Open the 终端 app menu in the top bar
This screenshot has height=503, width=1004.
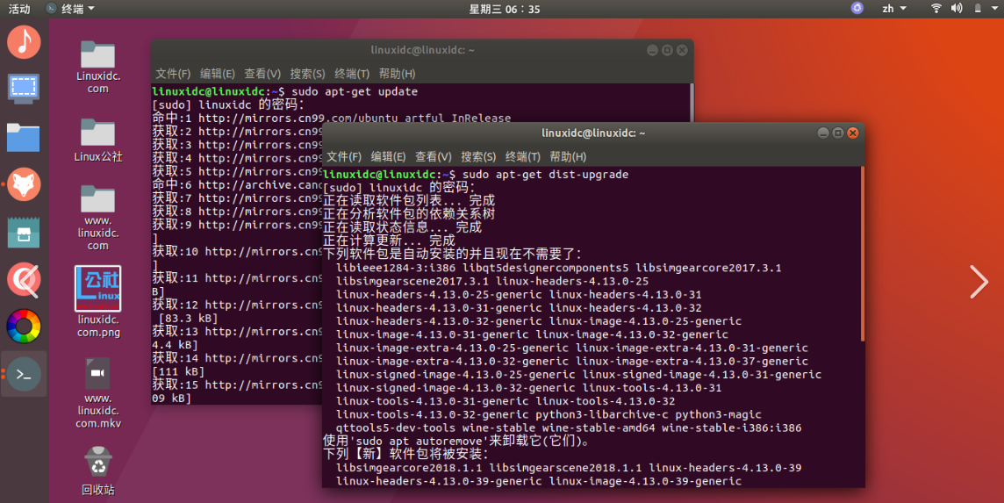pos(70,9)
